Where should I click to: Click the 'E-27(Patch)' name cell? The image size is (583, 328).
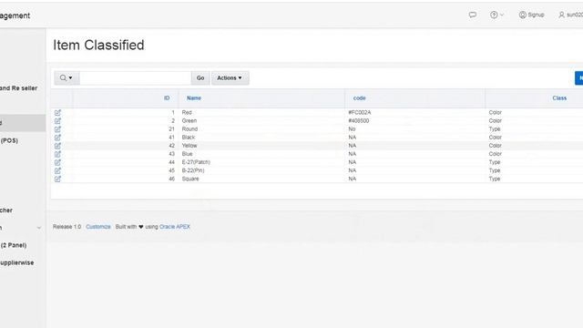pyautogui.click(x=196, y=162)
